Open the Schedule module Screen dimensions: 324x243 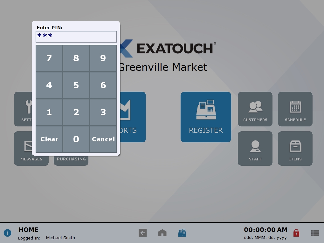pyautogui.click(x=295, y=109)
